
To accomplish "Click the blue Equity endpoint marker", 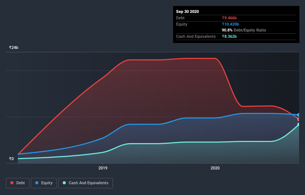I will (299, 115).
